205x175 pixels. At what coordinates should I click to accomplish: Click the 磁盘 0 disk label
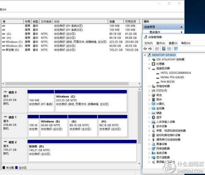pyautogui.click(x=12, y=92)
